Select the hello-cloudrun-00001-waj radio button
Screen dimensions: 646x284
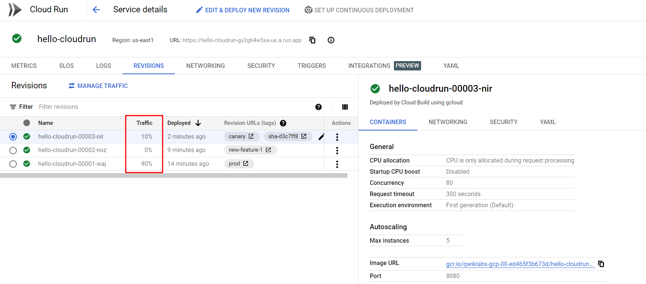point(13,164)
